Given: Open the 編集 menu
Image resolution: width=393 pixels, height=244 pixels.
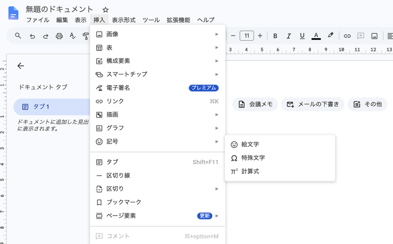Looking at the screenshot, I should [62, 20].
